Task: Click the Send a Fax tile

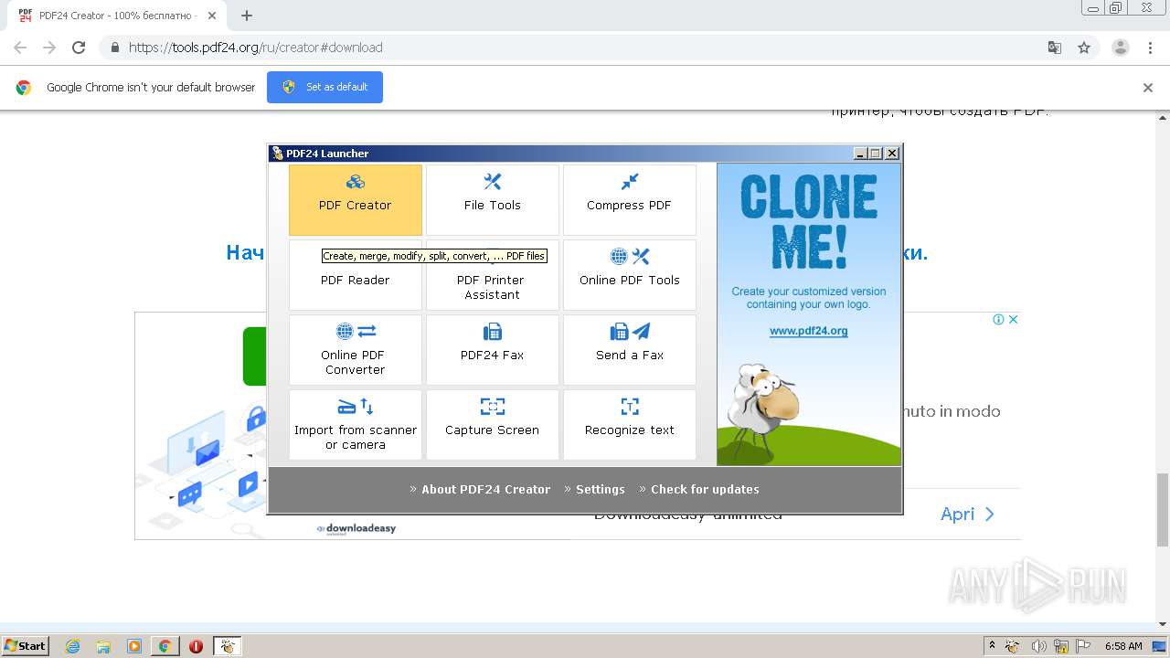Action: coord(630,350)
